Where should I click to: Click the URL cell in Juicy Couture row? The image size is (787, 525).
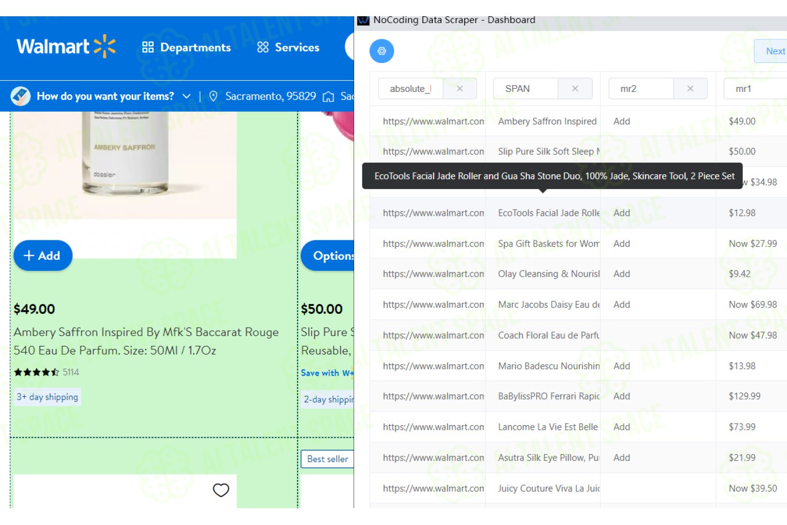tap(428, 488)
